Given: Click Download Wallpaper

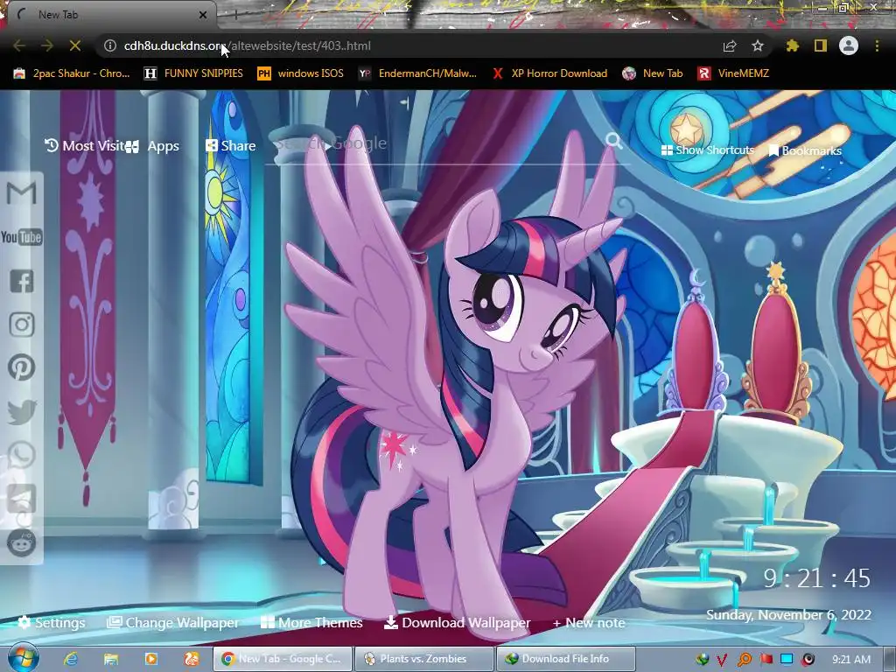Looking at the screenshot, I should [x=457, y=622].
